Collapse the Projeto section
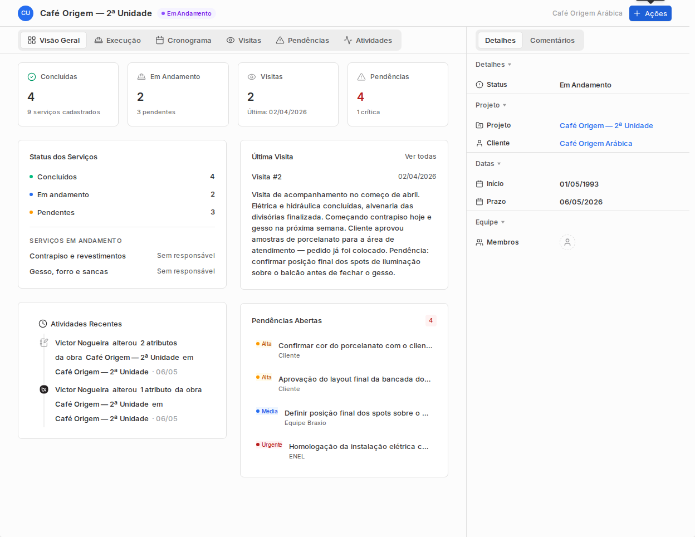 (x=491, y=105)
